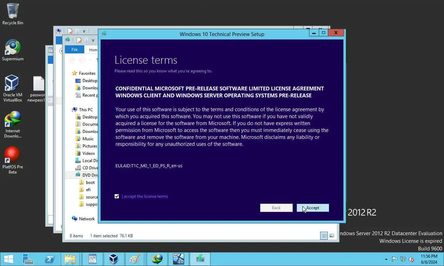Open the password text file on desktop
Screen dimensions: 444x266
(37, 89)
